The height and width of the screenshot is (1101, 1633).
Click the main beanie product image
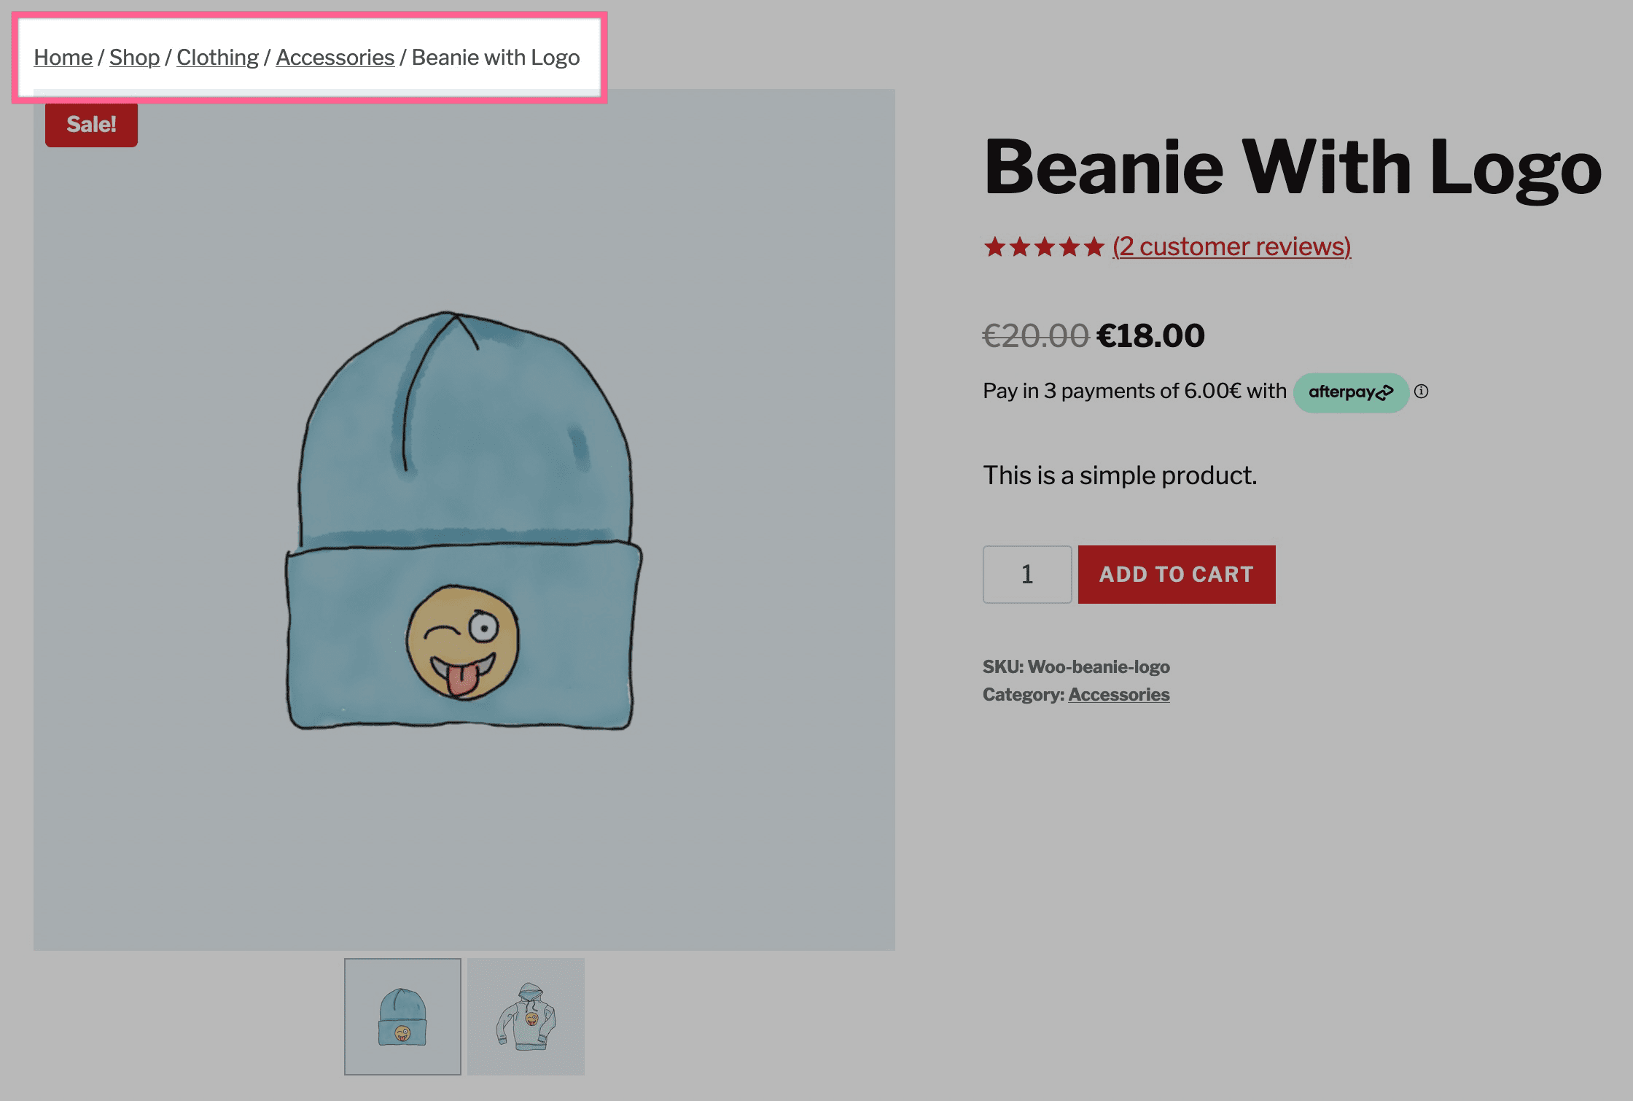464,520
